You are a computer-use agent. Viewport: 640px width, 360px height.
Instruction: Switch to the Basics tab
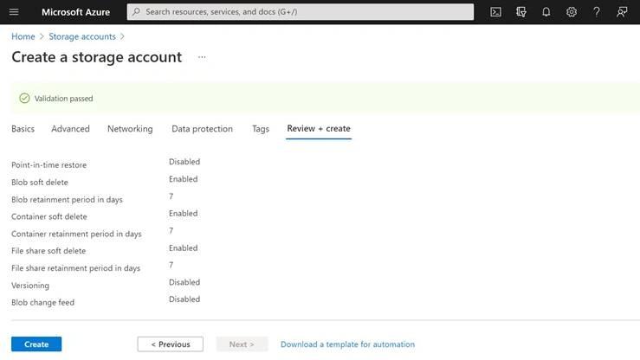(x=23, y=129)
